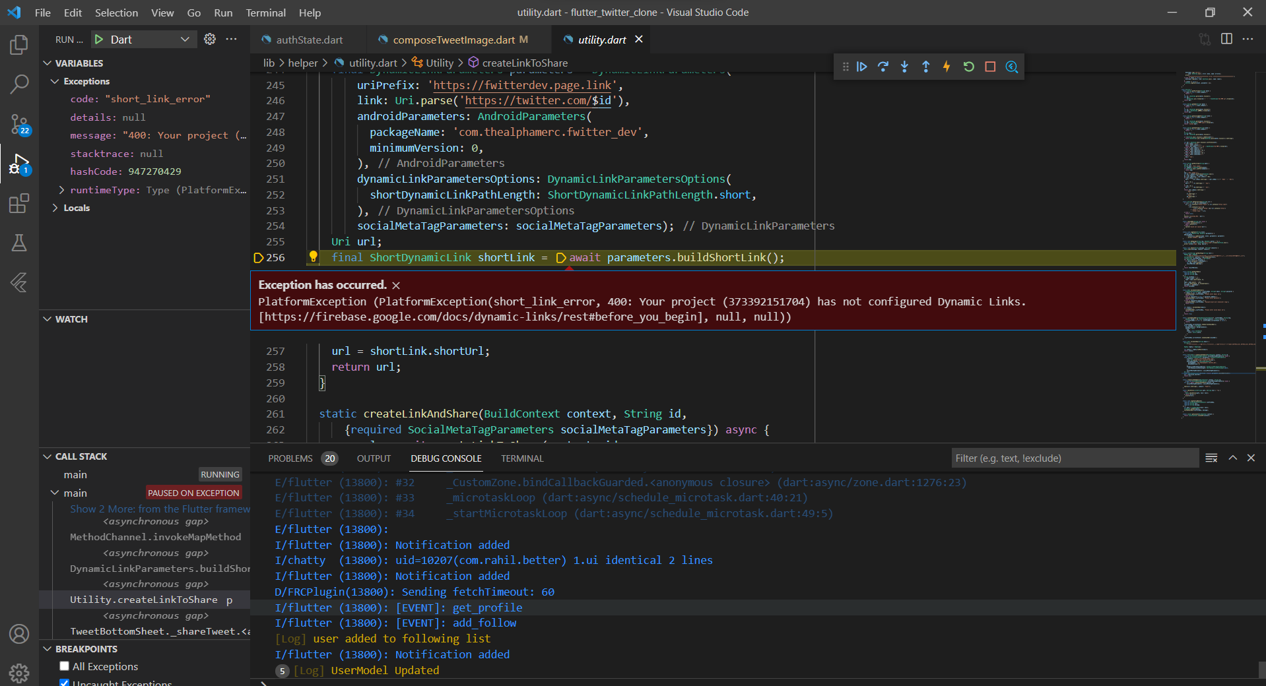Close the bottom panel
Image resolution: width=1266 pixels, height=686 pixels.
pyautogui.click(x=1251, y=458)
